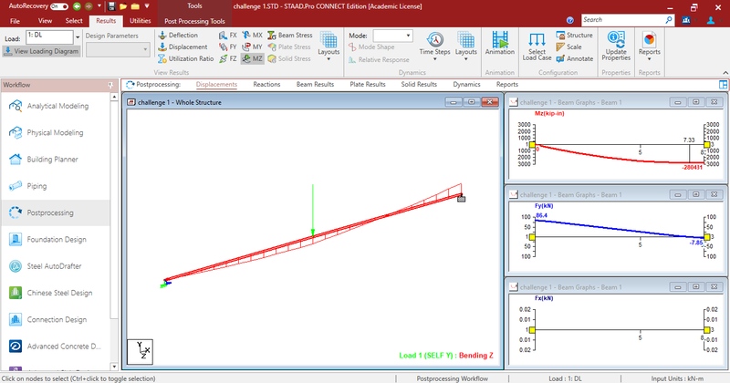Select the Connection Design workflow

55,320
